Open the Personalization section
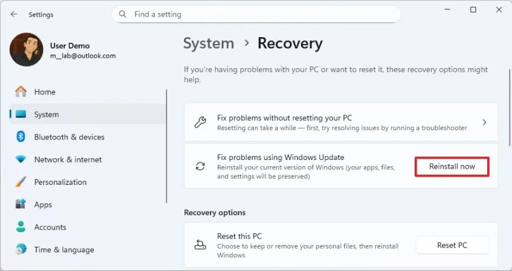Image resolution: width=512 pixels, height=271 pixels. click(x=87, y=182)
